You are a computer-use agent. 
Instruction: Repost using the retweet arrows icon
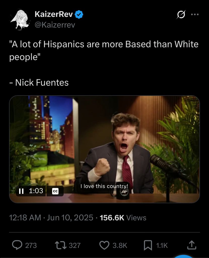click(61, 245)
